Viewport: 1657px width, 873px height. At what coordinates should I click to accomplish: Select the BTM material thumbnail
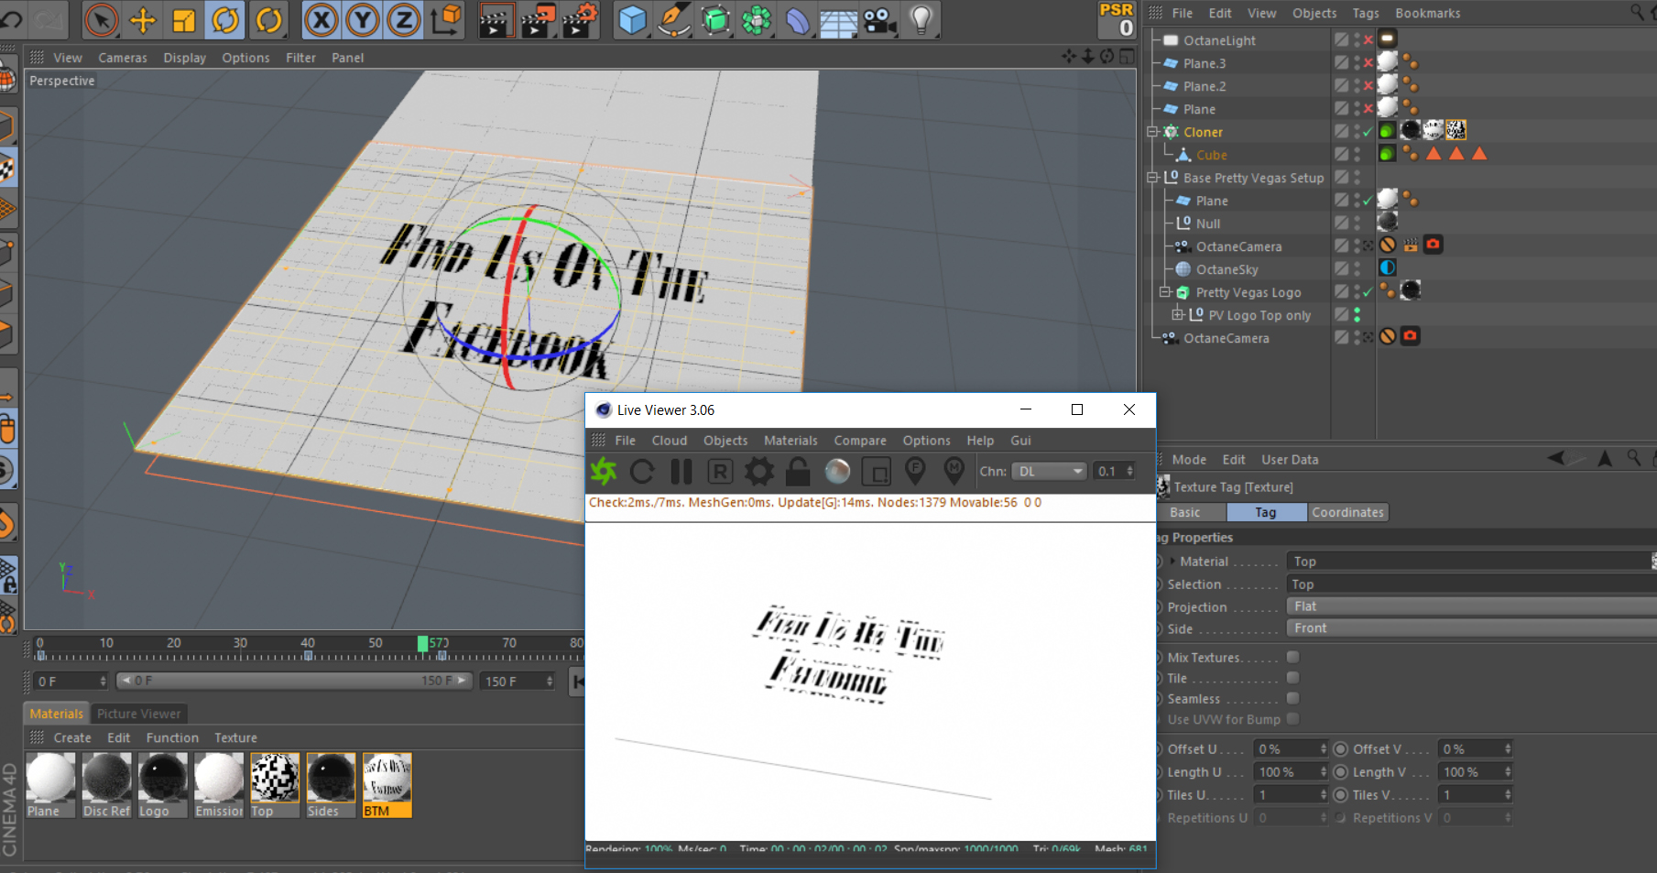[387, 778]
